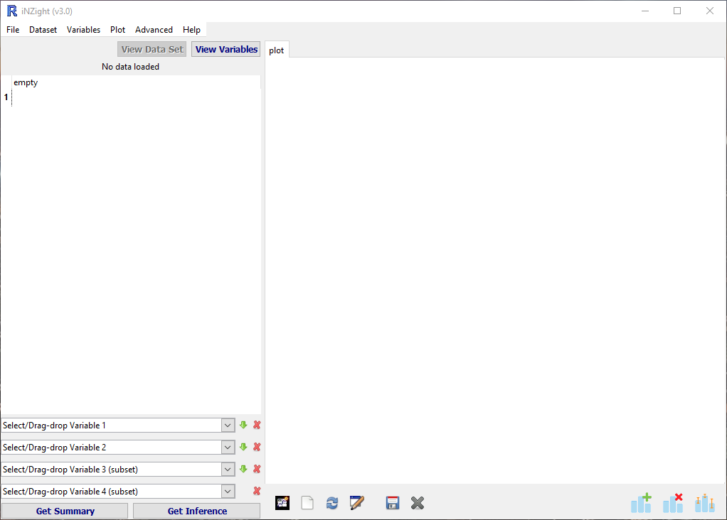Screen dimensions: 727x520
Task: Click green down arrow beside Variable 2
Action: 243,447
